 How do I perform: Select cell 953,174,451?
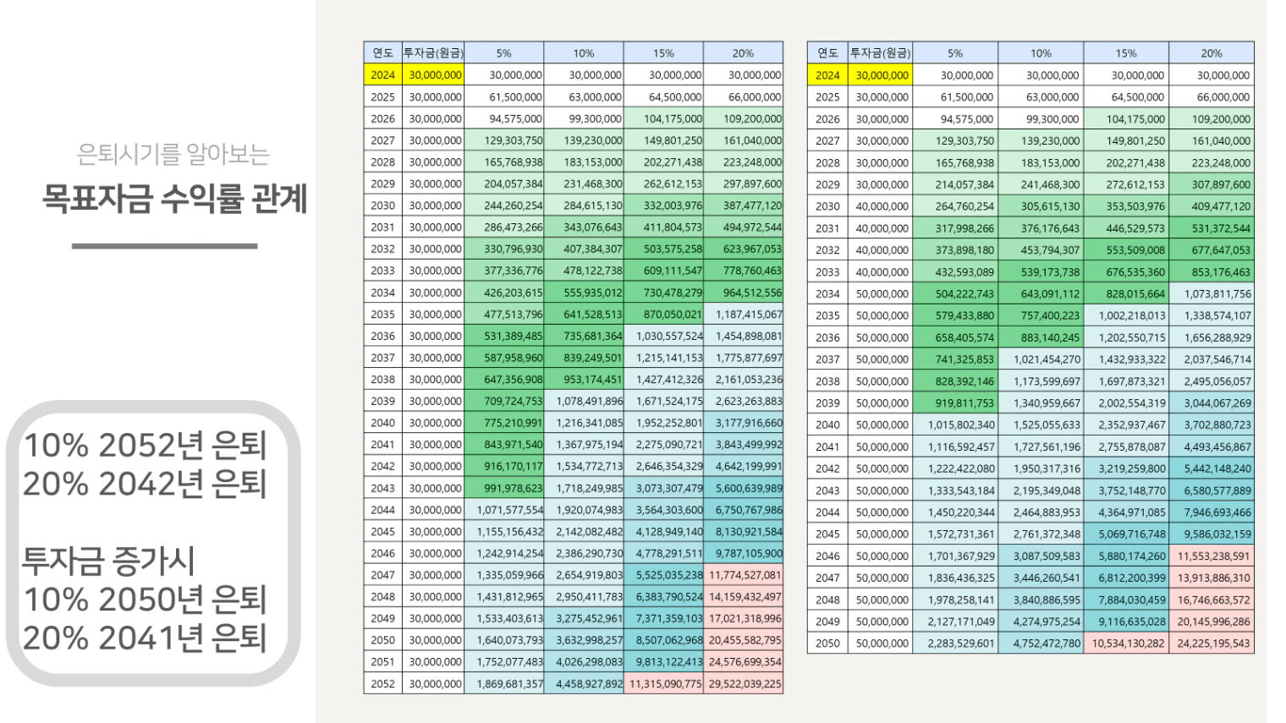click(584, 380)
